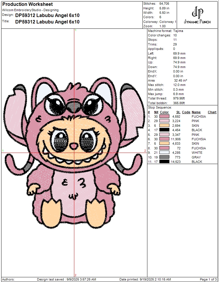Image resolution: width=219 pixels, height=282 pixels.
Task: Click the Design name 'DP59312 Labubu Angel 6x10'
Action: (x=47, y=16)
